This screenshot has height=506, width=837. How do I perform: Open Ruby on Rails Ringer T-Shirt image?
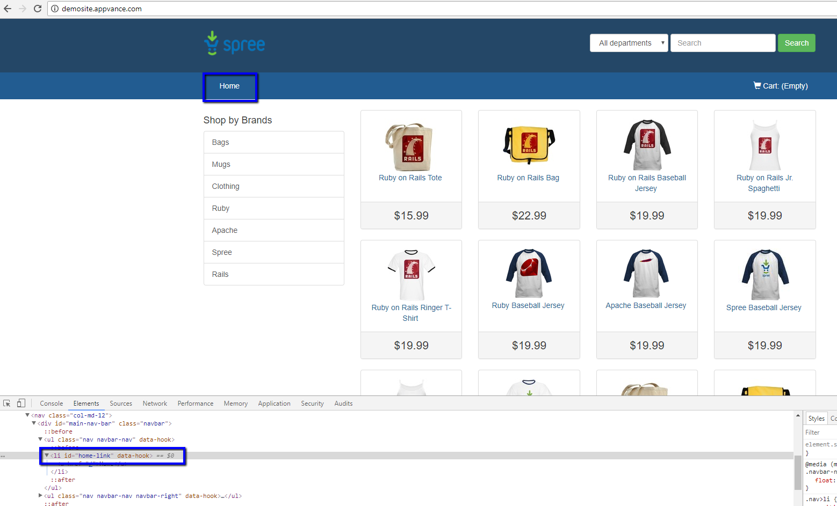pyautogui.click(x=411, y=275)
